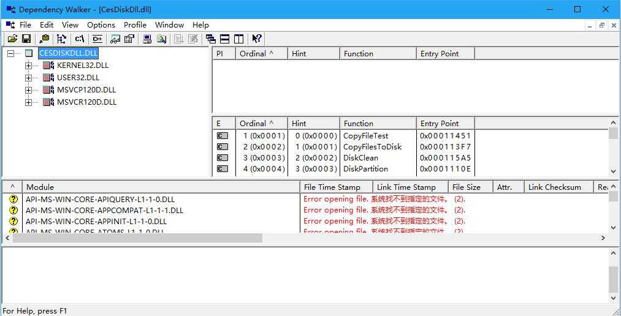
Task: Select MSVCR120D.DLL label in tree
Action: pyautogui.click(x=86, y=102)
